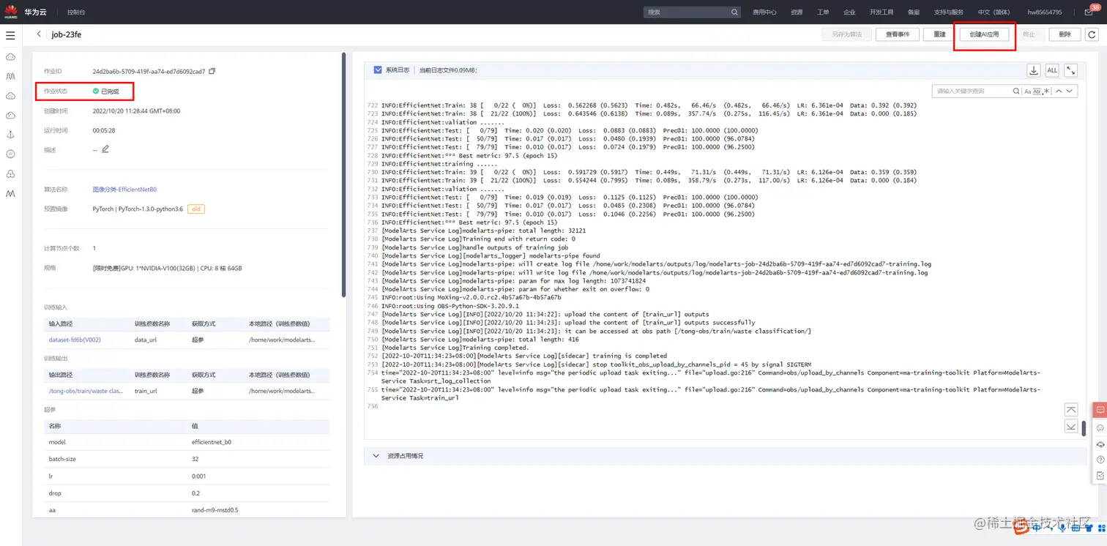Click the orange old tag beside PyTorch image
The width and height of the screenshot is (1107, 546).
pyautogui.click(x=195, y=209)
